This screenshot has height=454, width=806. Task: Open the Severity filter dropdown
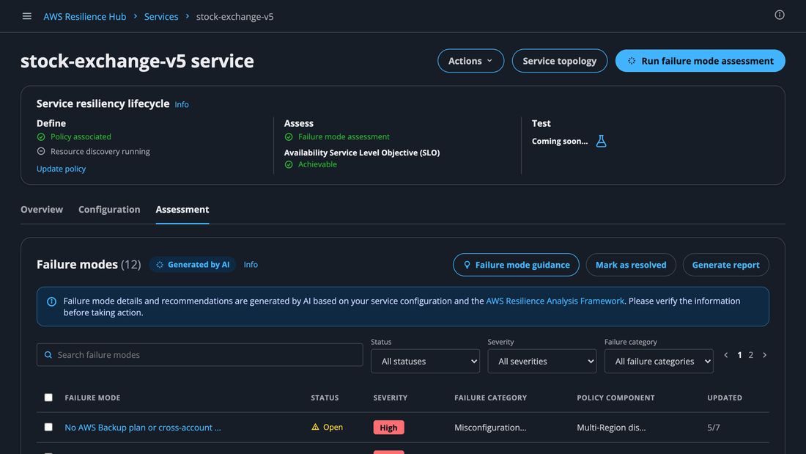[541, 362]
